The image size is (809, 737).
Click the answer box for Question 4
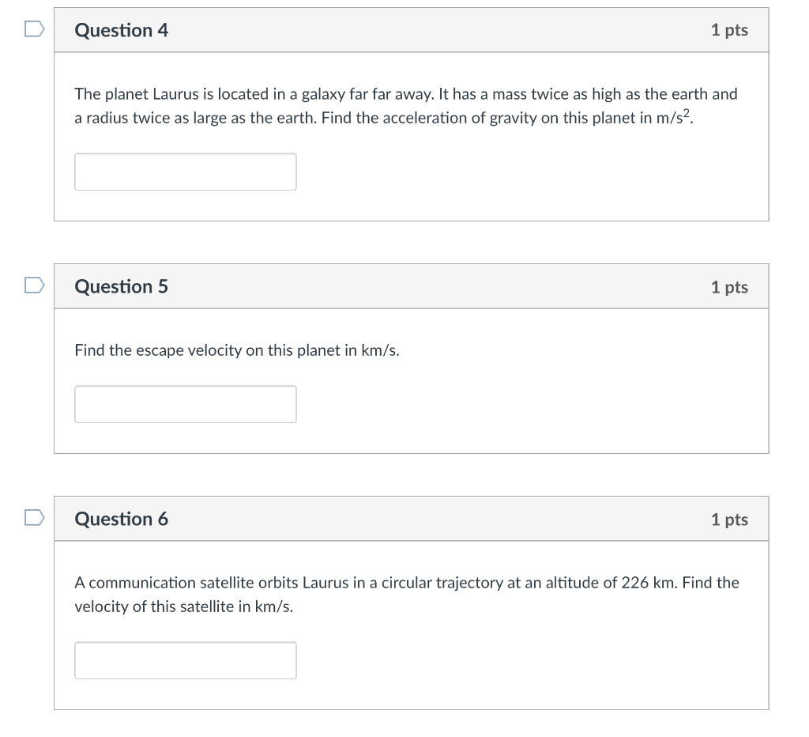(185, 172)
